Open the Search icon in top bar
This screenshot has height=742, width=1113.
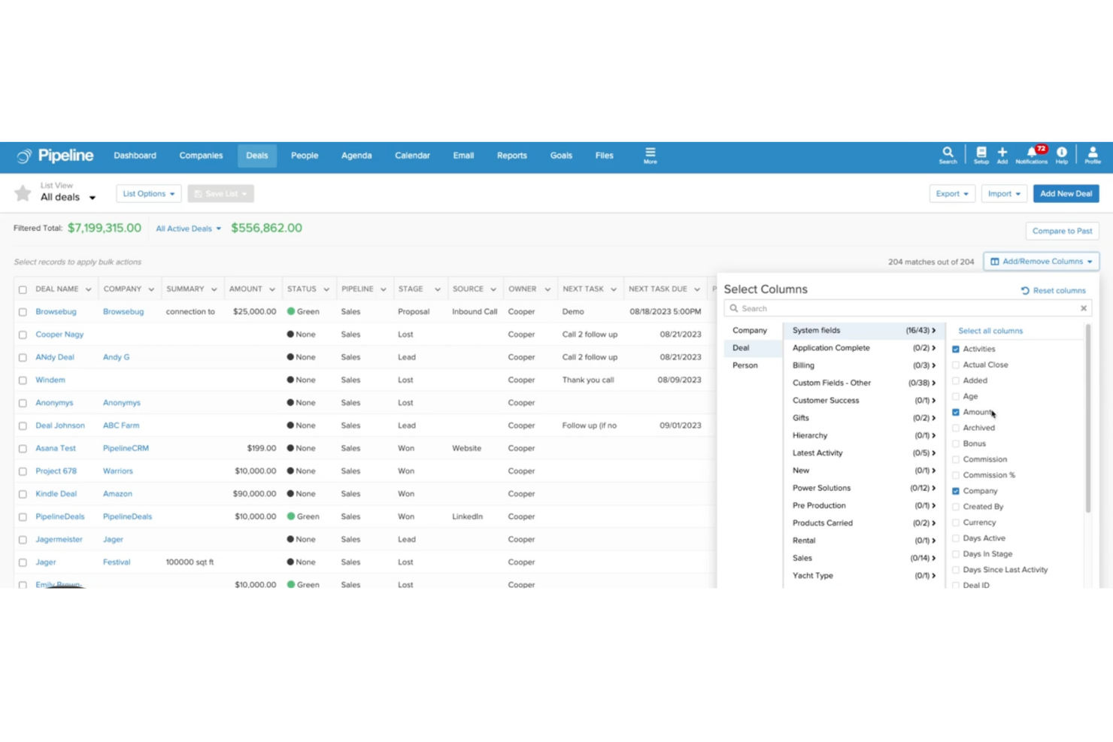[948, 156]
